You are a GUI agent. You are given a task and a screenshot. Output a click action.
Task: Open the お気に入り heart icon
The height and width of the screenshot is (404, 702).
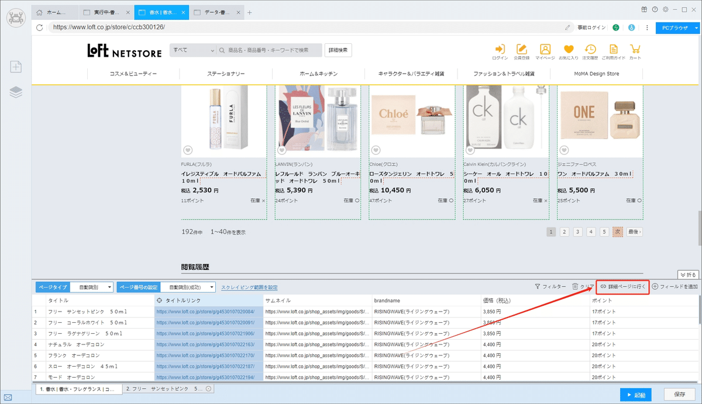(x=568, y=52)
